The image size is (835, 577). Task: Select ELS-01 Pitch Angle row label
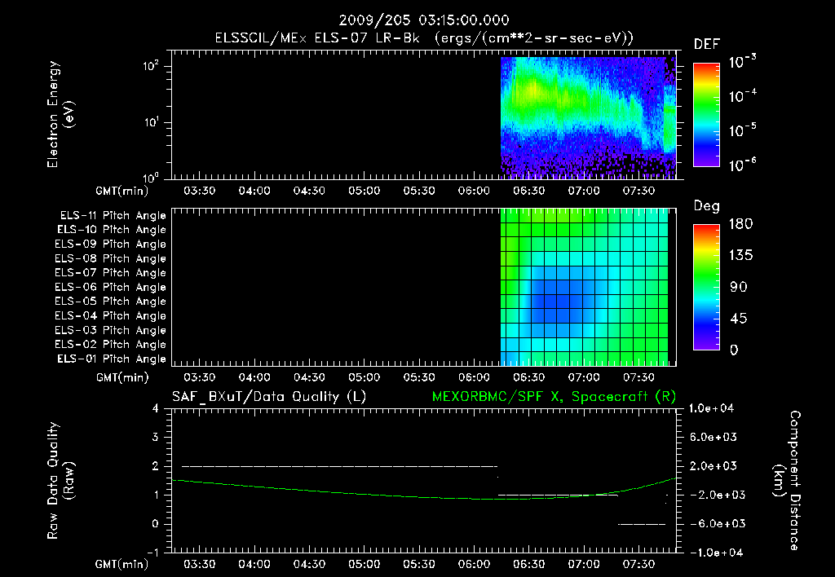[112, 359]
